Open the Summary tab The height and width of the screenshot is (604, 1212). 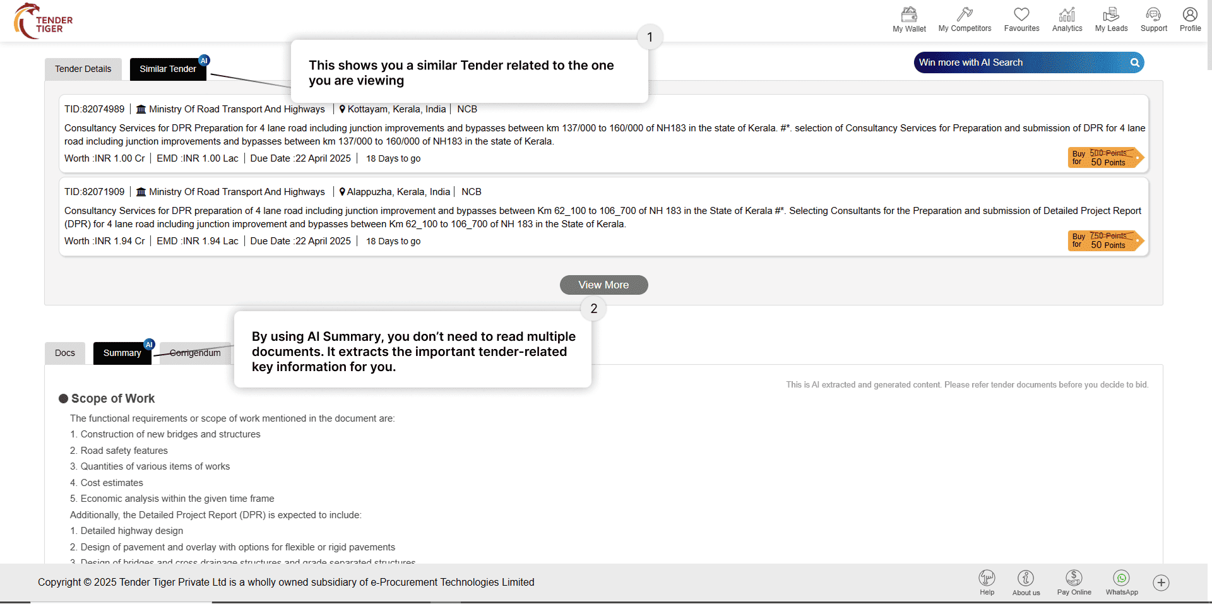pos(122,353)
